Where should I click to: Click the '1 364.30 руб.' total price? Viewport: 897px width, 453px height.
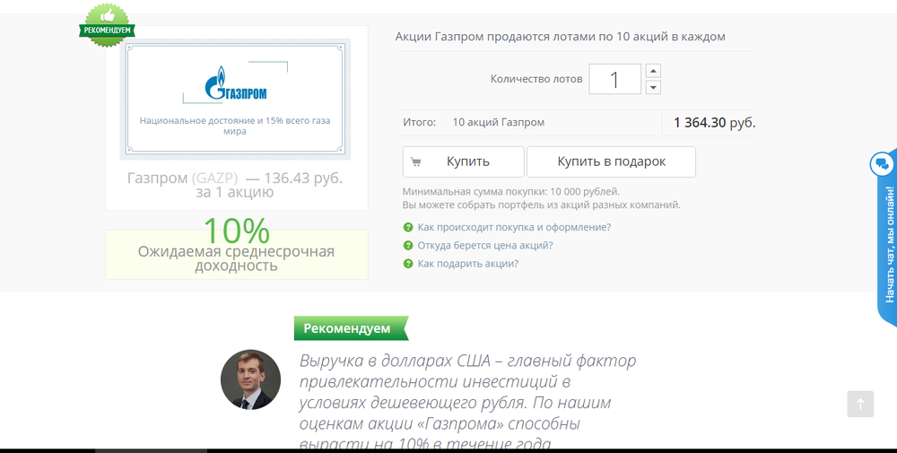pos(715,122)
